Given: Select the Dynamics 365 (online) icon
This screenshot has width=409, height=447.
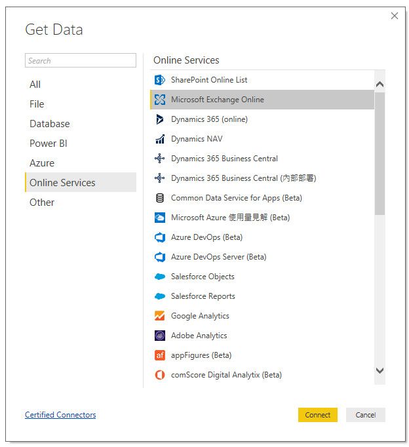Looking at the screenshot, I should tap(159, 119).
